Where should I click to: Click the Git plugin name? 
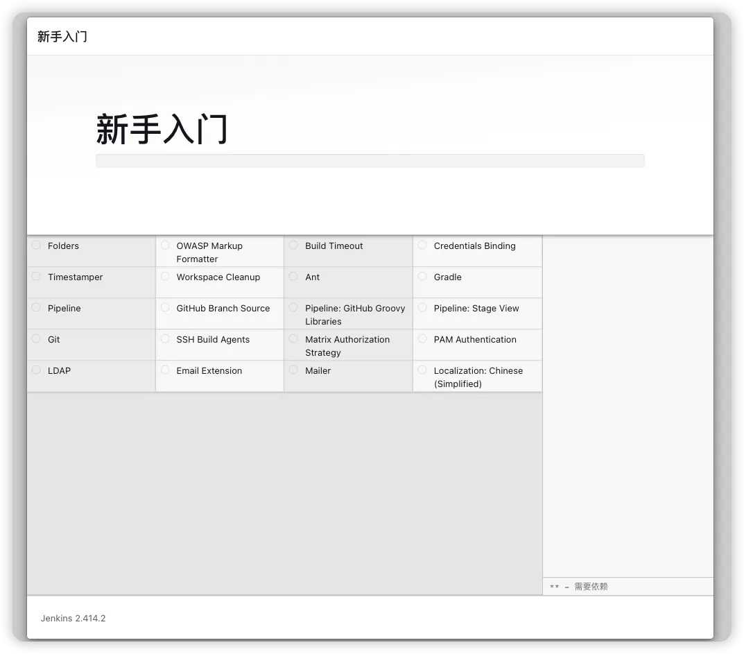point(53,340)
